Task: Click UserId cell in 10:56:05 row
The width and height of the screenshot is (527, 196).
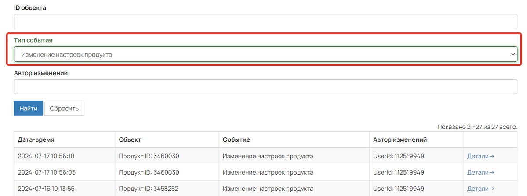Action: pyautogui.click(x=416, y=173)
